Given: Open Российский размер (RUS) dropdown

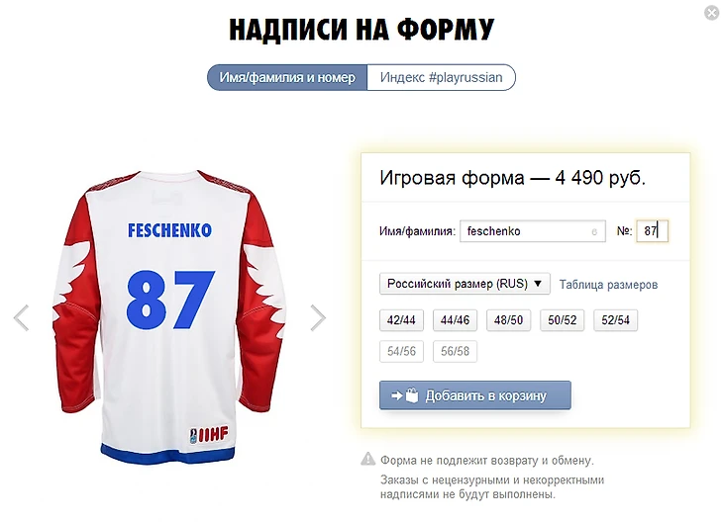Looking at the screenshot, I should 465,284.
